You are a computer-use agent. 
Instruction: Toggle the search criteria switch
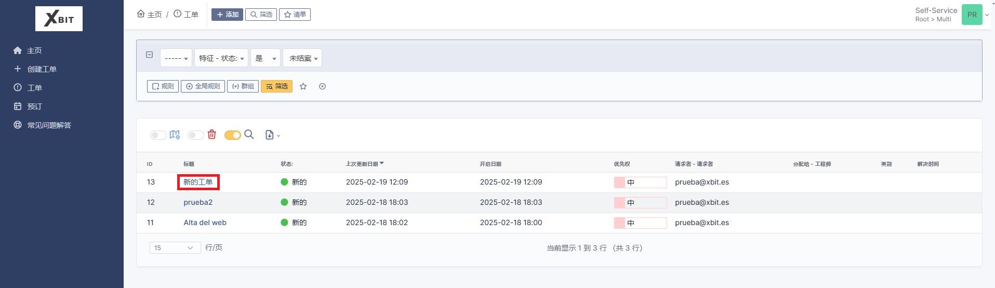tap(233, 135)
